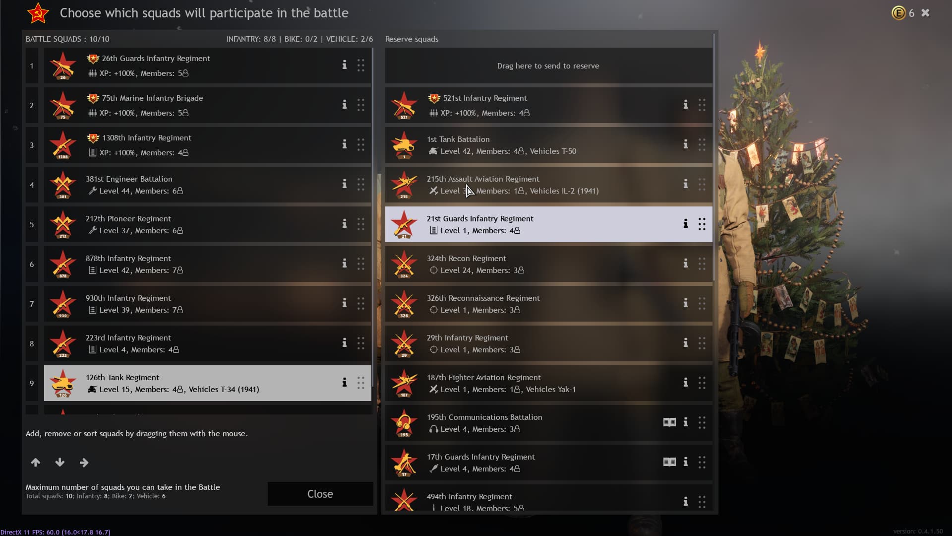Click the gold E currency coin icon
The height and width of the screenshot is (536, 952).
click(898, 13)
